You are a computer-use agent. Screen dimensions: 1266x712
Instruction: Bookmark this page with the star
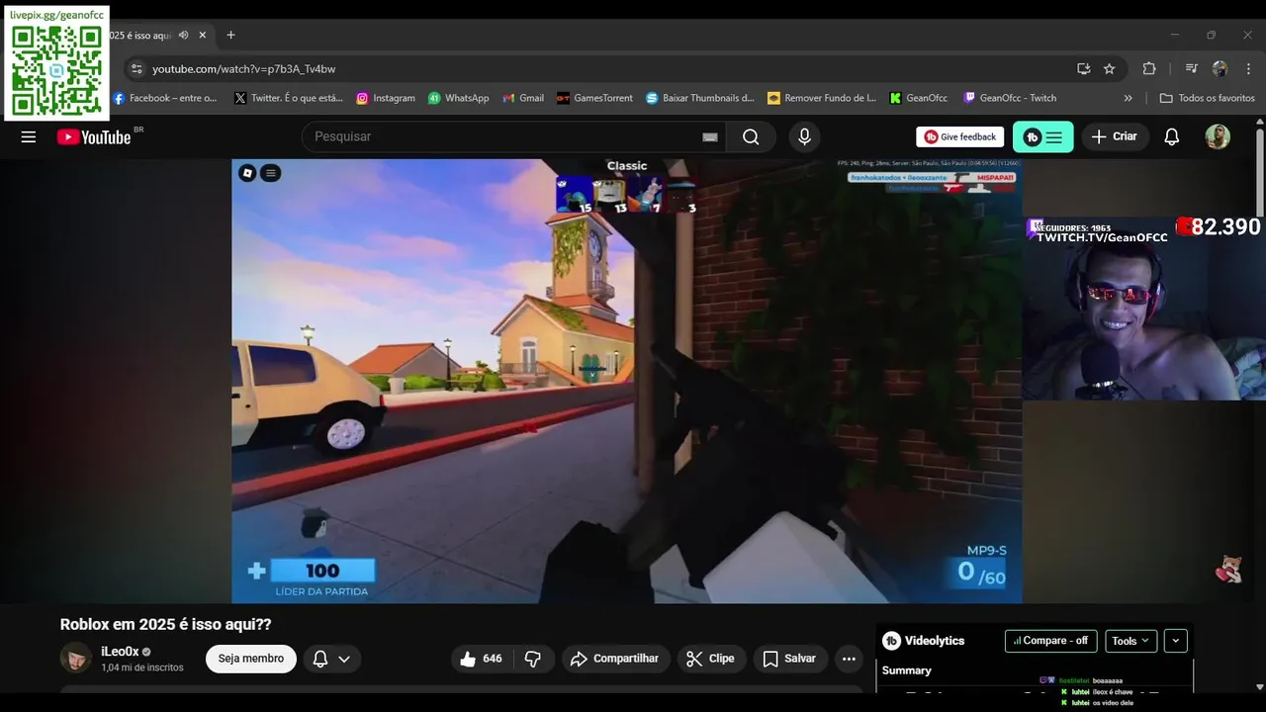[x=1109, y=69]
